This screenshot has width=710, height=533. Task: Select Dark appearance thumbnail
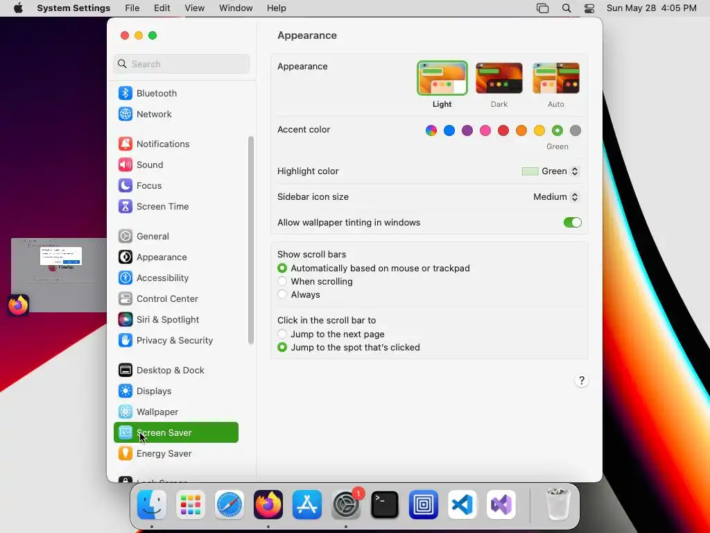(499, 78)
